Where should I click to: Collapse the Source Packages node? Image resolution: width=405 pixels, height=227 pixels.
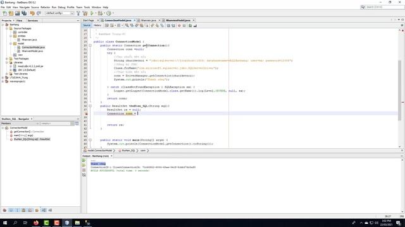point(7,28)
